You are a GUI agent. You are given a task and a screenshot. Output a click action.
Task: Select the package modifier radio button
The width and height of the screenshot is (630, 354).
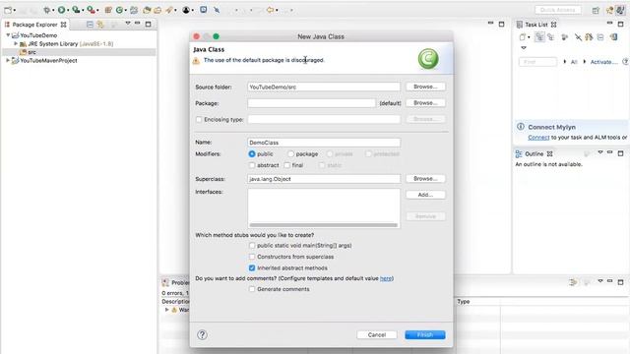290,153
